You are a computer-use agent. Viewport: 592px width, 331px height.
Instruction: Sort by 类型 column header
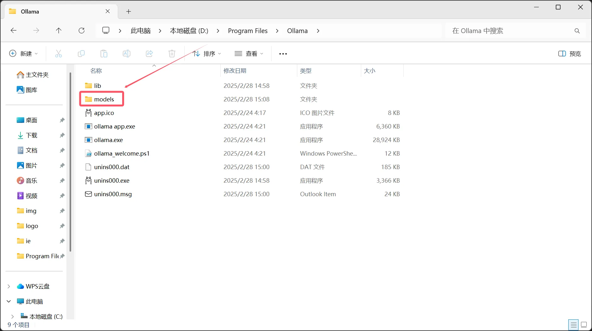coord(306,71)
